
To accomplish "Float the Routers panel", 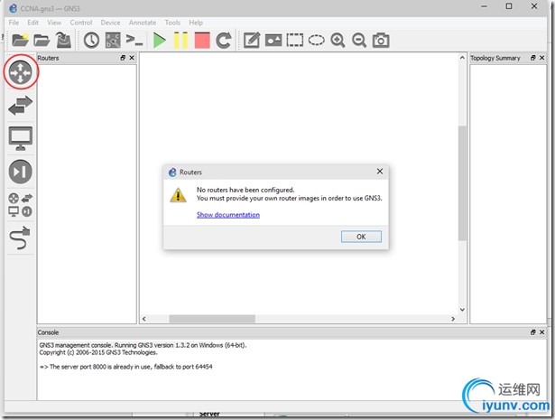I will 123,58.
